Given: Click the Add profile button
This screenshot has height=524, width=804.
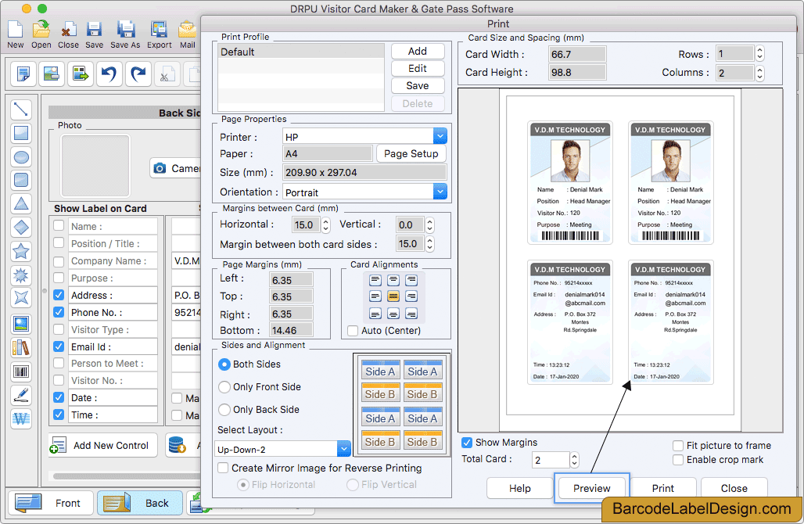Looking at the screenshot, I should (x=418, y=52).
